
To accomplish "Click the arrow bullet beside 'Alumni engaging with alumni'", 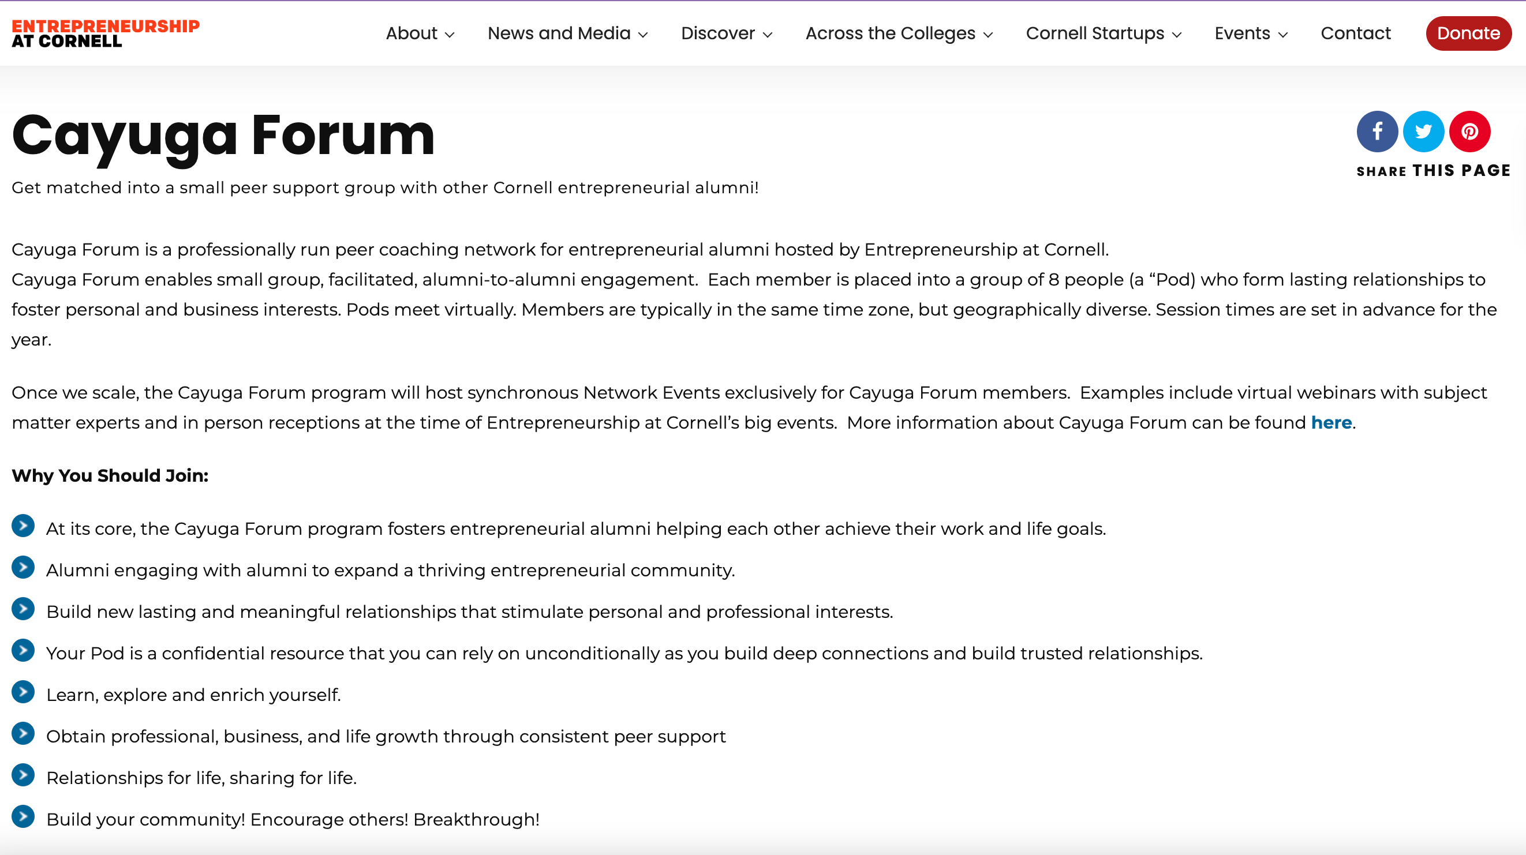I will pos(23,567).
